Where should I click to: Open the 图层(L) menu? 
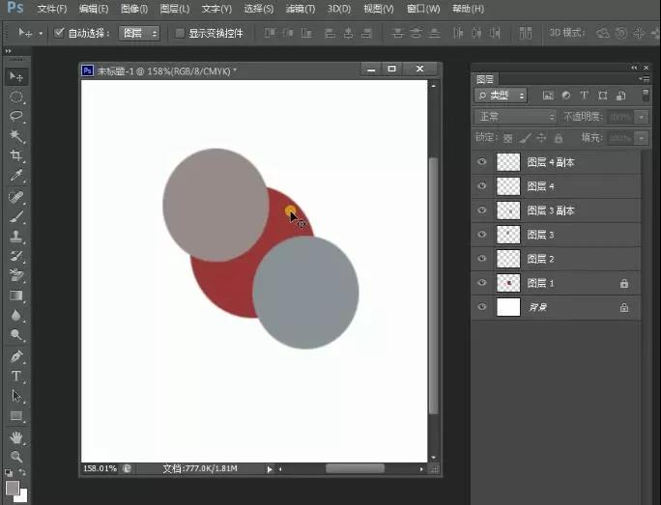tap(175, 9)
